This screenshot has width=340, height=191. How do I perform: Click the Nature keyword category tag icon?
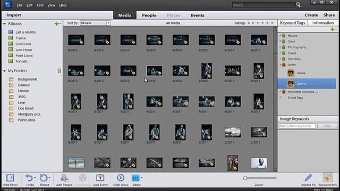[284, 36]
